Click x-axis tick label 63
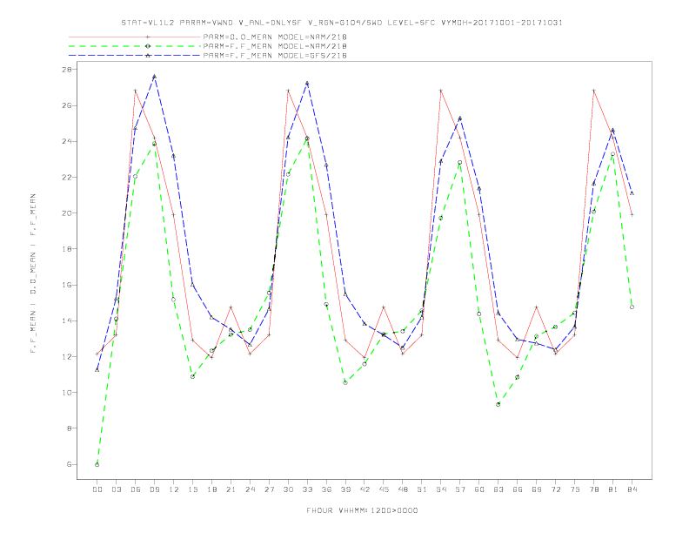 point(498,489)
